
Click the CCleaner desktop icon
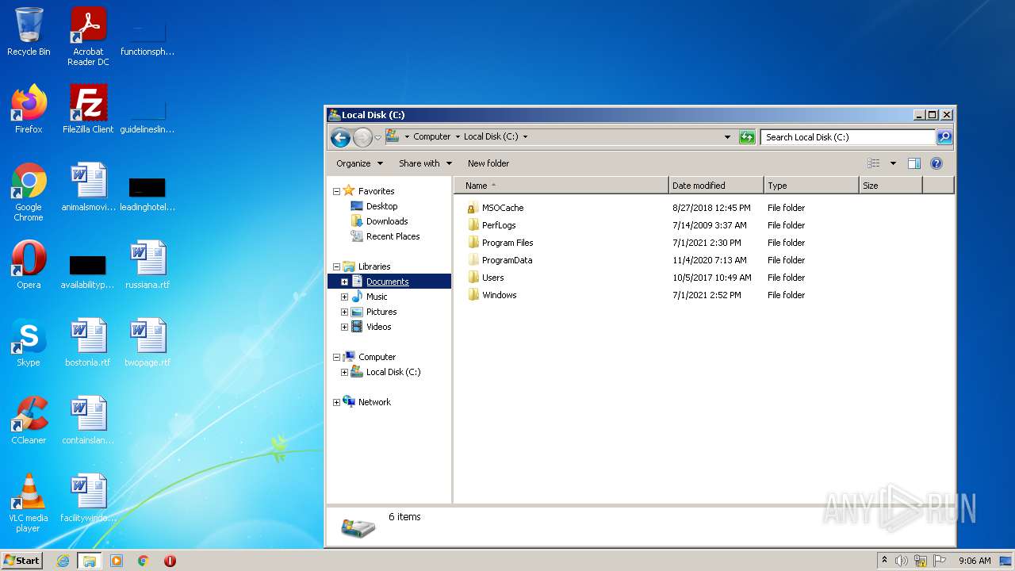(x=29, y=420)
